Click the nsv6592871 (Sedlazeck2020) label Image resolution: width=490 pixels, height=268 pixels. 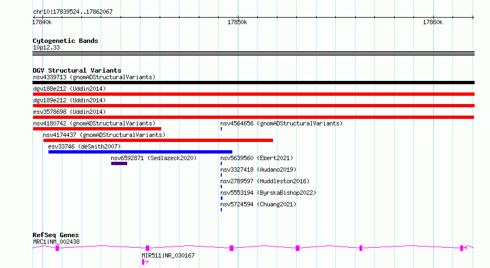154,158
